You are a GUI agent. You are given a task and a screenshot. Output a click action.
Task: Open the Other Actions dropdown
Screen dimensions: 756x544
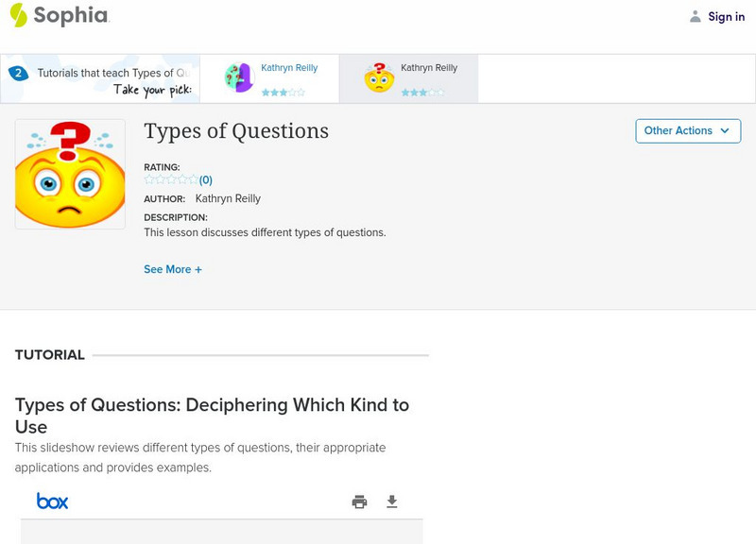(687, 131)
